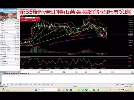Image resolution: width=134 pixels, height=100 pixels.
Task: Close the Data Window panel with its X
Action: [18, 16]
